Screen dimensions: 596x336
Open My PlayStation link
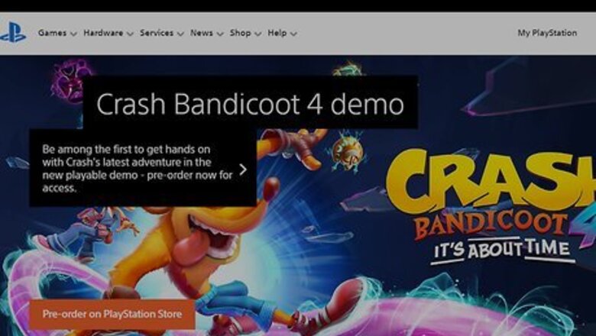tap(547, 33)
